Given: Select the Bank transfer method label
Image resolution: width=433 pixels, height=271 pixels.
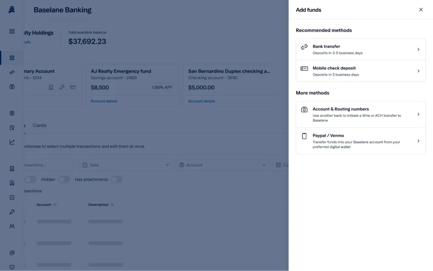Looking at the screenshot, I should pyautogui.click(x=326, y=46).
